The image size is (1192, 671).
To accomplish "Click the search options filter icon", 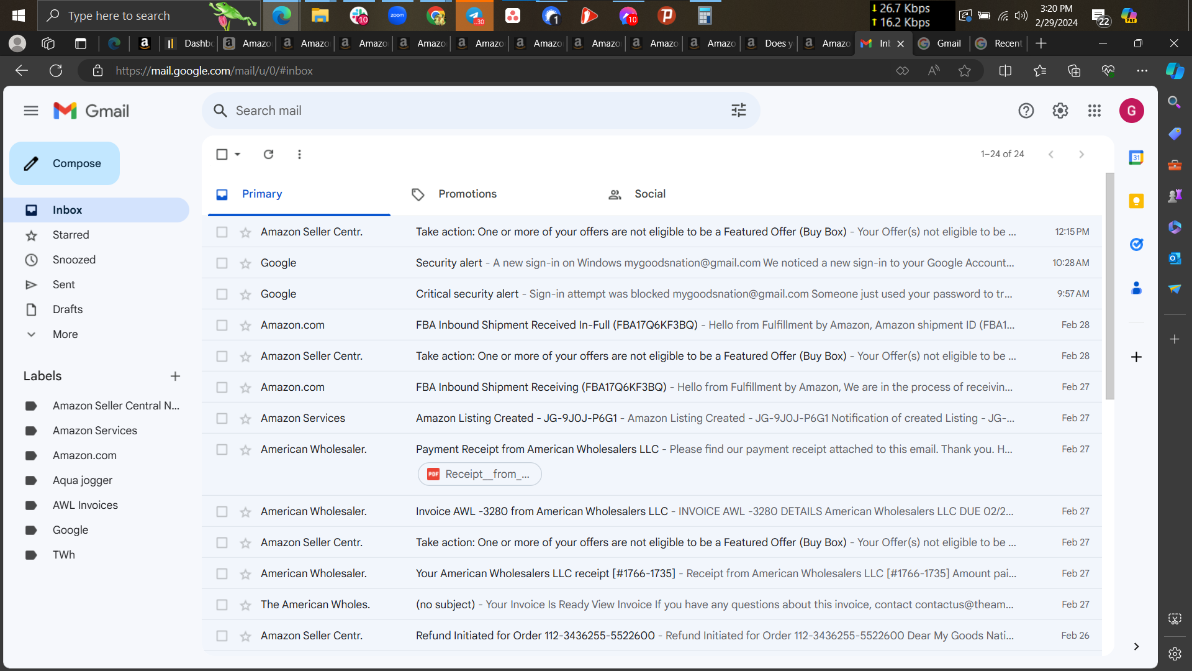I will coord(739,111).
